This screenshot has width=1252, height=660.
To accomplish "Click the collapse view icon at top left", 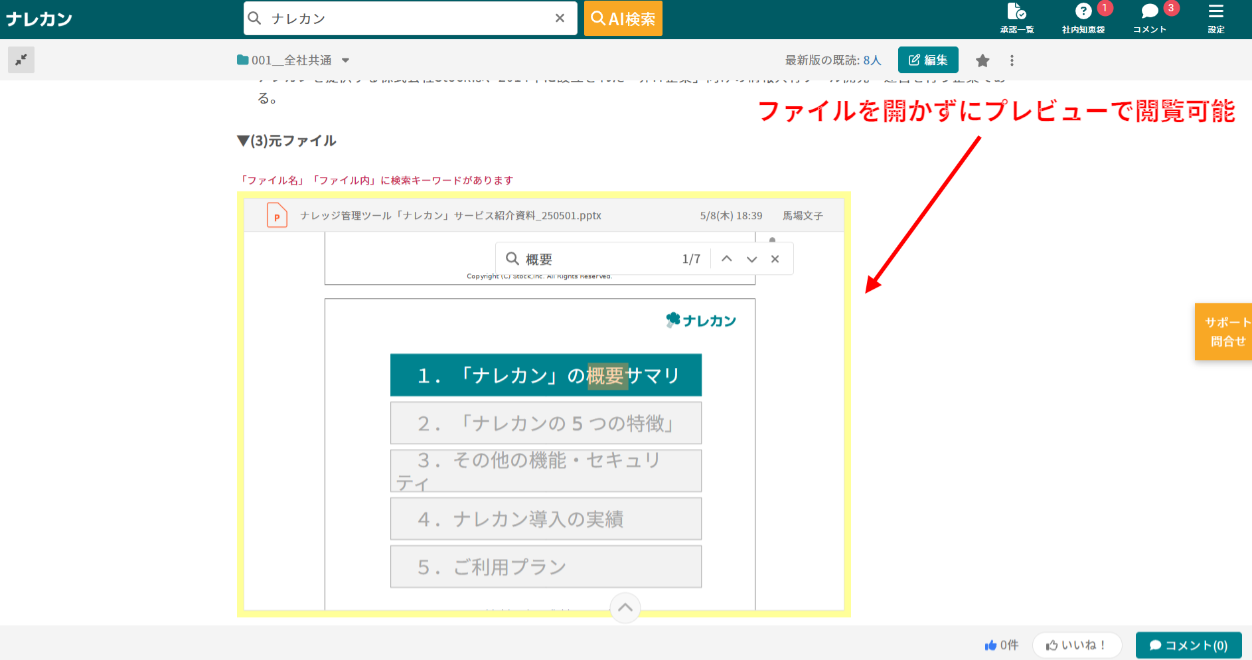I will pos(21,60).
